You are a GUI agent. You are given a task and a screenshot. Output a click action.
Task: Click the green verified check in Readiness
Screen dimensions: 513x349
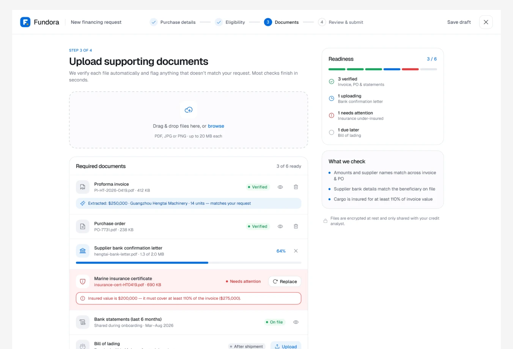click(332, 82)
